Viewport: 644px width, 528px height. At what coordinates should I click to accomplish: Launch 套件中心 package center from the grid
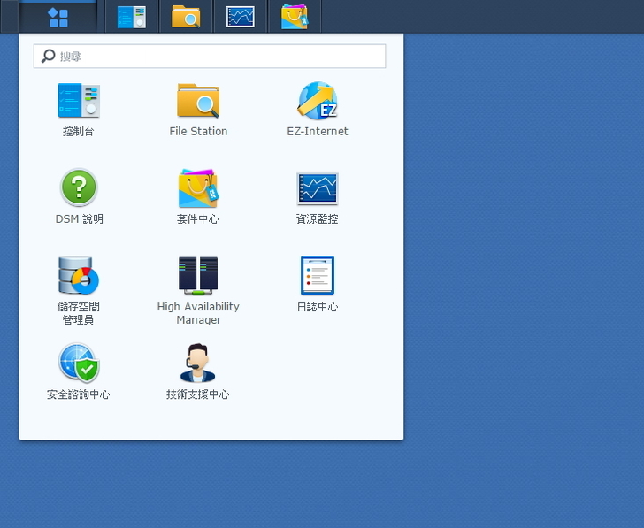tap(198, 188)
